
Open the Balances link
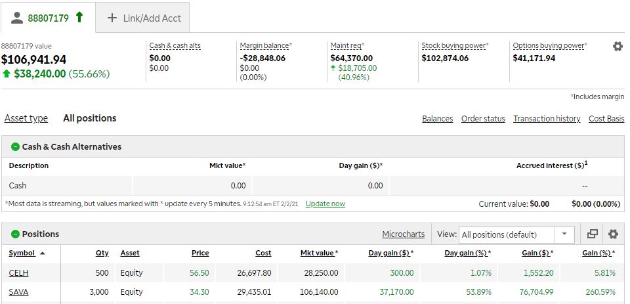[437, 119]
